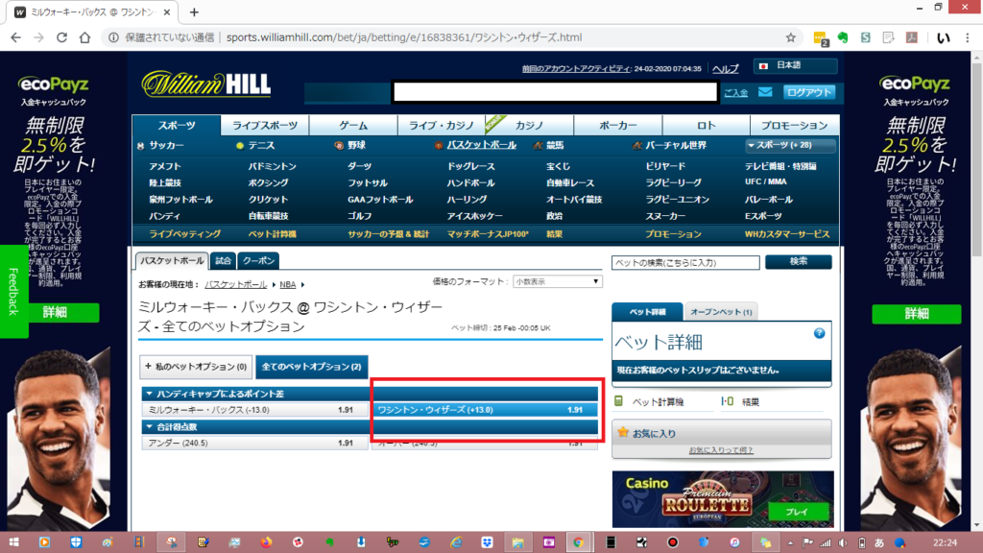This screenshot has width=983, height=553.
Task: Bookmark this page with the star icon
Action: point(791,37)
